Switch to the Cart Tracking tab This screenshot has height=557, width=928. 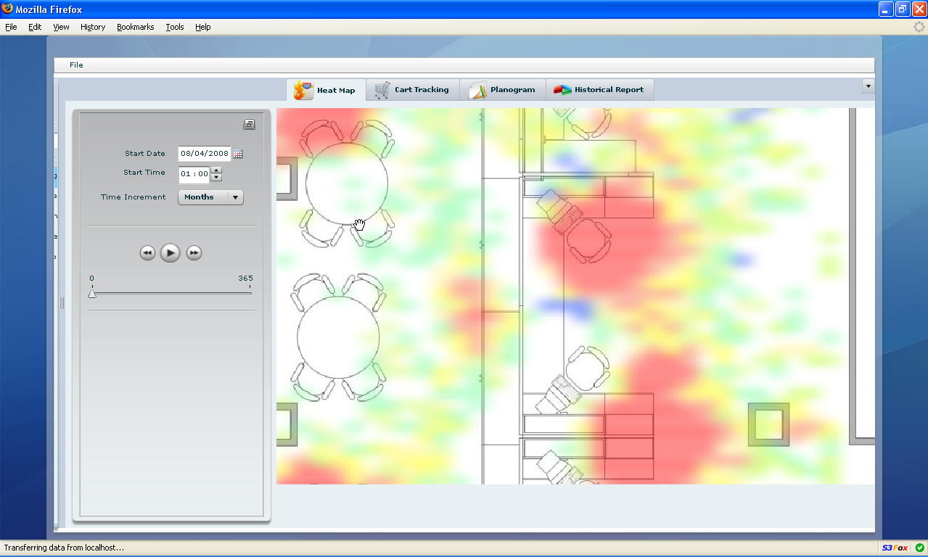coord(412,90)
